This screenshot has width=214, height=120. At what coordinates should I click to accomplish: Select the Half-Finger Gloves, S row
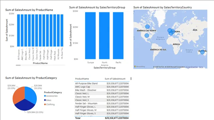pyautogui.click(x=102, y=113)
